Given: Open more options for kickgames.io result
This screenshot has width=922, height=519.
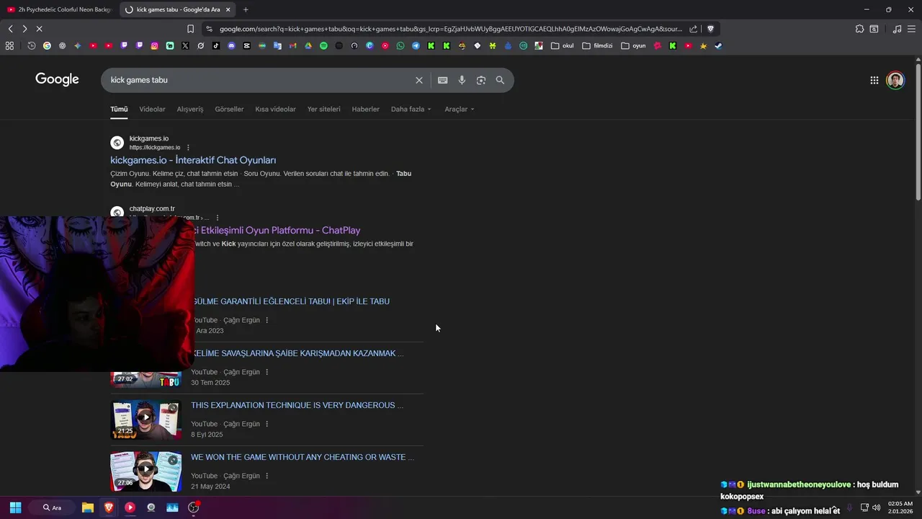Looking at the screenshot, I should [x=188, y=148].
